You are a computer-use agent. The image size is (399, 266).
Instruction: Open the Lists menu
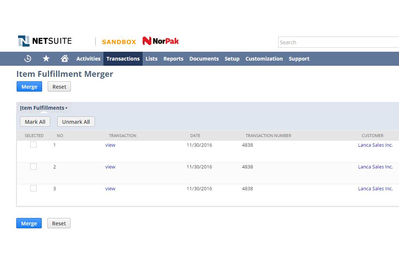coord(151,59)
